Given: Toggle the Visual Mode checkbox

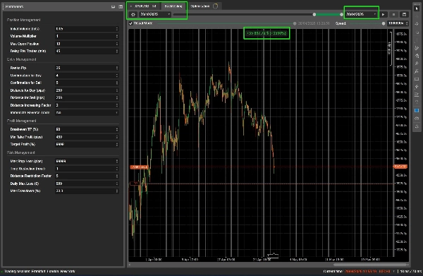Looking at the screenshot, I should pyautogui.click(x=131, y=23).
